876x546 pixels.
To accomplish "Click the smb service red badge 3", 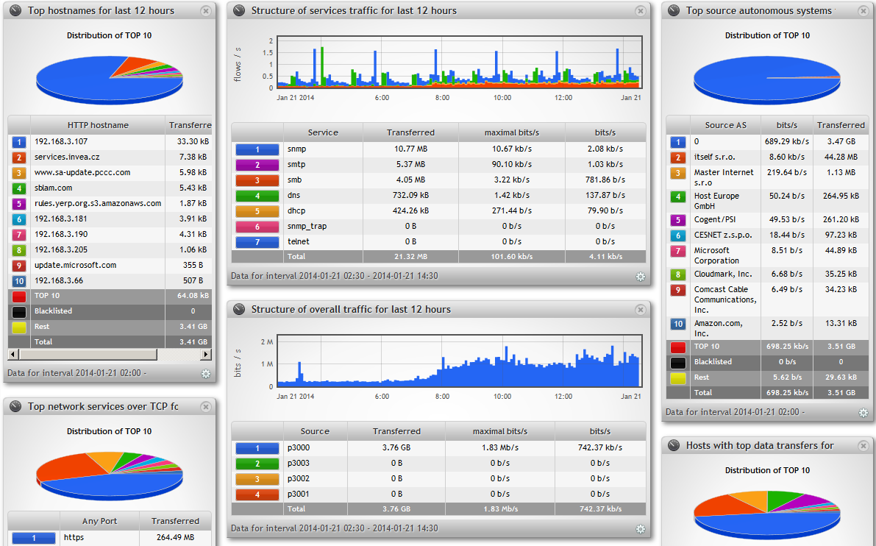I will 257,180.
